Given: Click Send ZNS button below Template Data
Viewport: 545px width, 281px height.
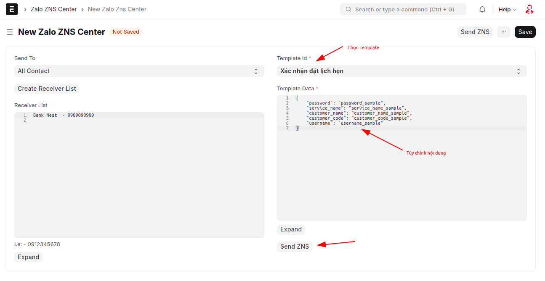Looking at the screenshot, I should click(295, 247).
